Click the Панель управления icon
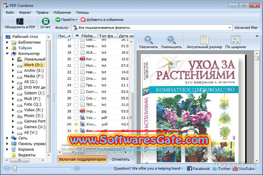263x175 pixels. click(x=14, y=144)
